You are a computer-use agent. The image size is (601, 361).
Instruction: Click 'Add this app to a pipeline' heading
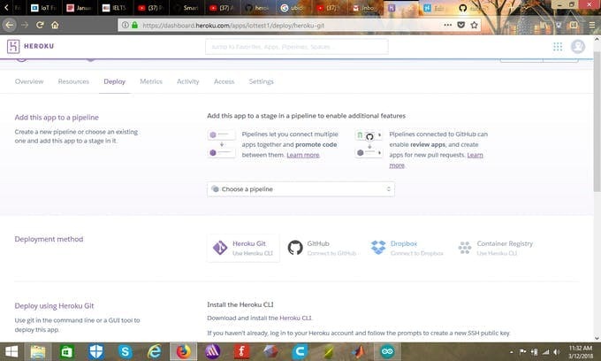pyautogui.click(x=57, y=118)
